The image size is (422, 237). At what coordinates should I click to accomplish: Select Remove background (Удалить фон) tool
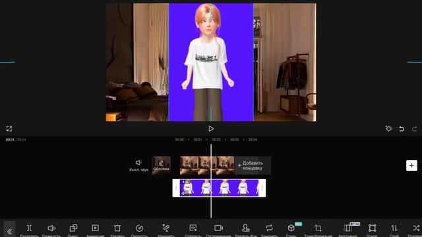tap(245, 230)
